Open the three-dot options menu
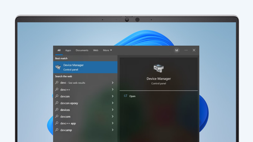The image size is (253, 142). pyautogui.click(x=186, y=50)
